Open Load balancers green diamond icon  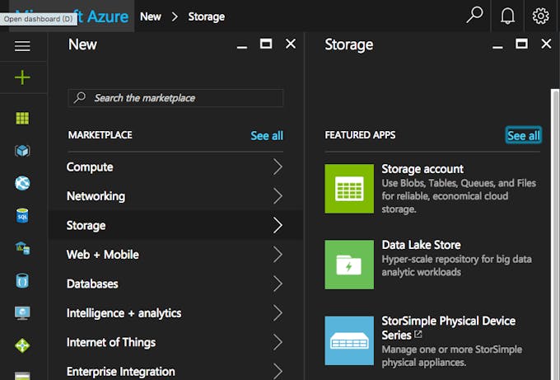coord(22,345)
